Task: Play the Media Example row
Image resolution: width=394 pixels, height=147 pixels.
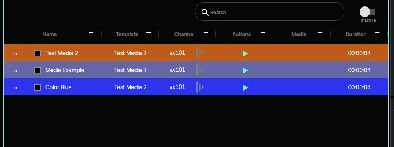Action: click(245, 71)
